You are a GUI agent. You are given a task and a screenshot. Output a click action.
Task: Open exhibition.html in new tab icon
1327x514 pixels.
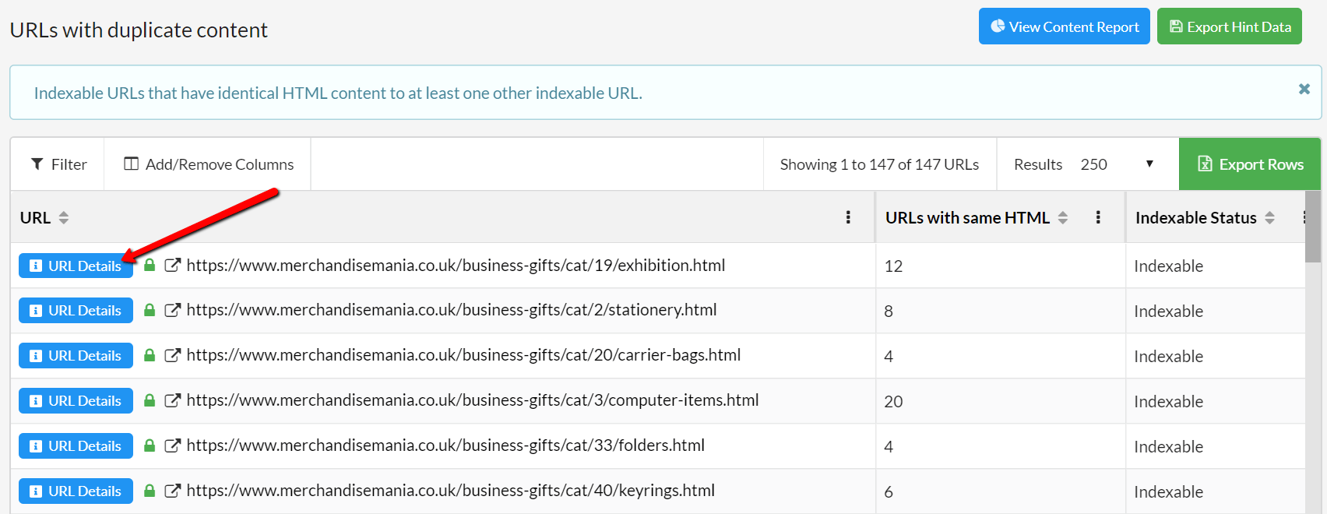[173, 265]
